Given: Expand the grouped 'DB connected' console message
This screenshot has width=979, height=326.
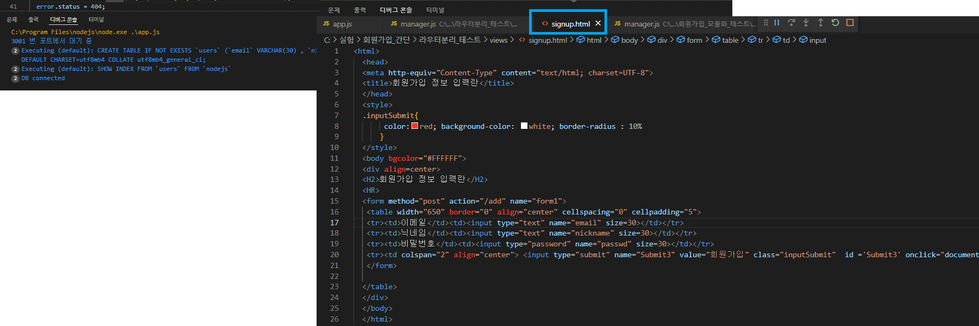Looking at the screenshot, I should tap(16, 79).
